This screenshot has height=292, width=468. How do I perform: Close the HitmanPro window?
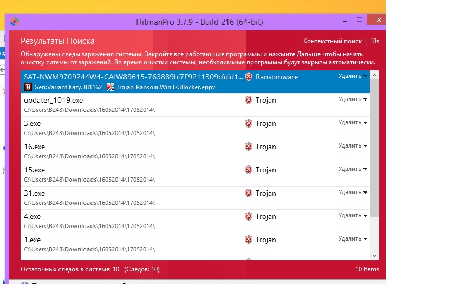pos(379,19)
